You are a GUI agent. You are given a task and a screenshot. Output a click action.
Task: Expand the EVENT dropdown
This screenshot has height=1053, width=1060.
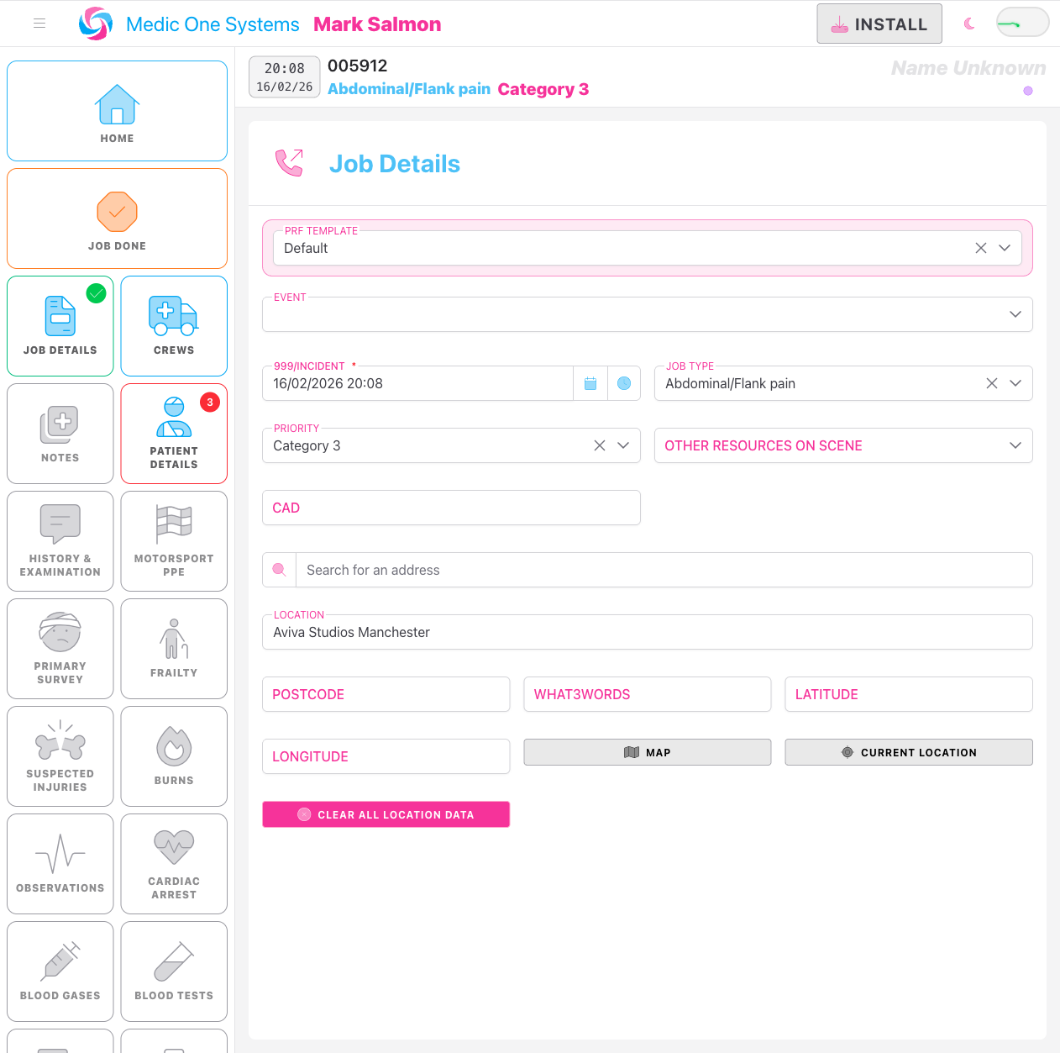click(x=1015, y=314)
